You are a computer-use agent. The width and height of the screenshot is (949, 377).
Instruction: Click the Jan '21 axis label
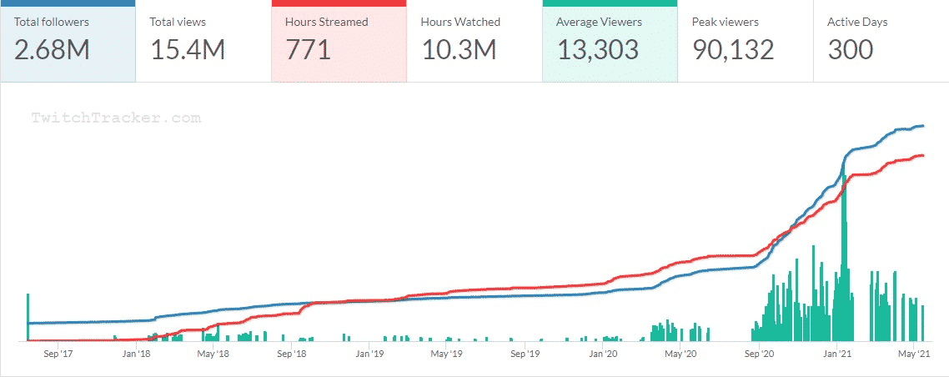pyautogui.click(x=837, y=354)
